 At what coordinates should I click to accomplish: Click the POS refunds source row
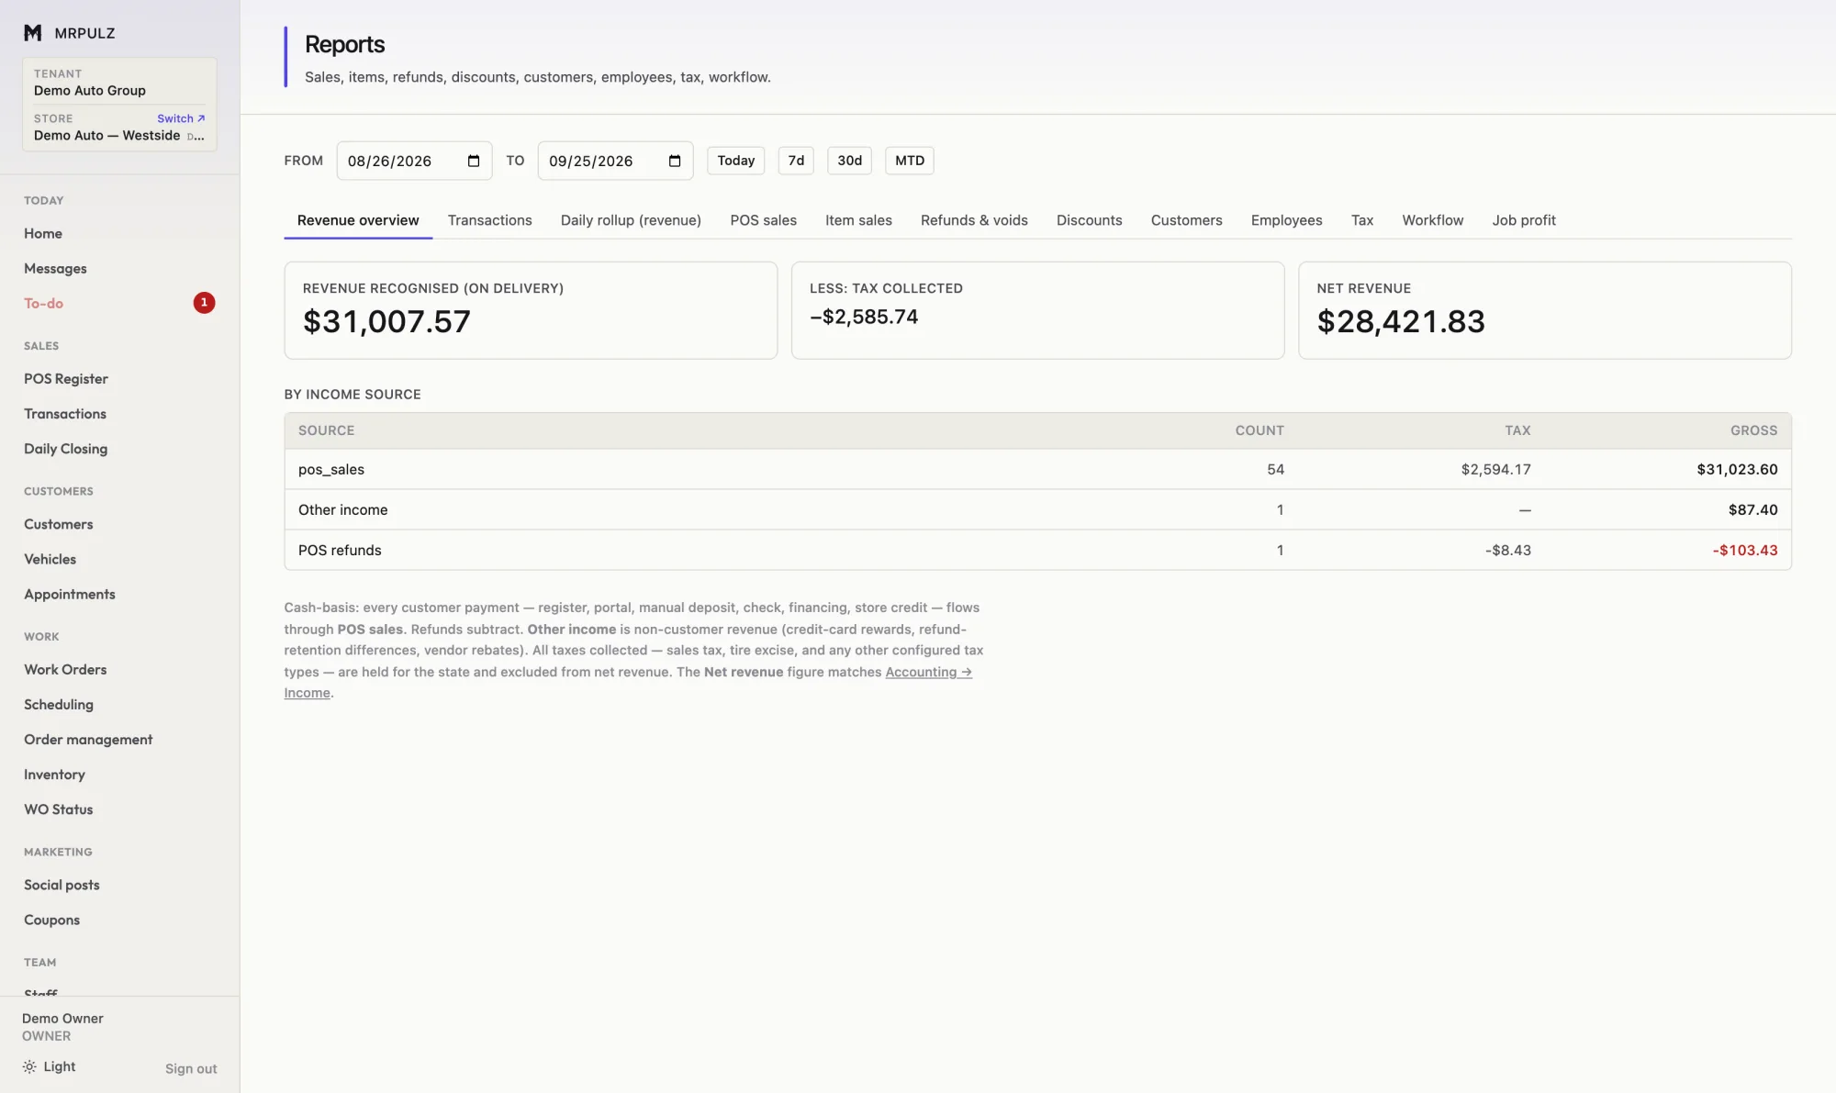1037,550
